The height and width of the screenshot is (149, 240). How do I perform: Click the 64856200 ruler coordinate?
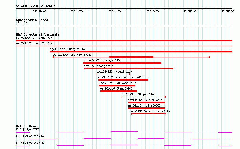[229, 11]
